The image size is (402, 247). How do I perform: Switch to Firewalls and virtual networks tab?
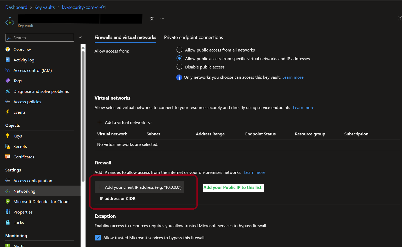pyautogui.click(x=125, y=37)
